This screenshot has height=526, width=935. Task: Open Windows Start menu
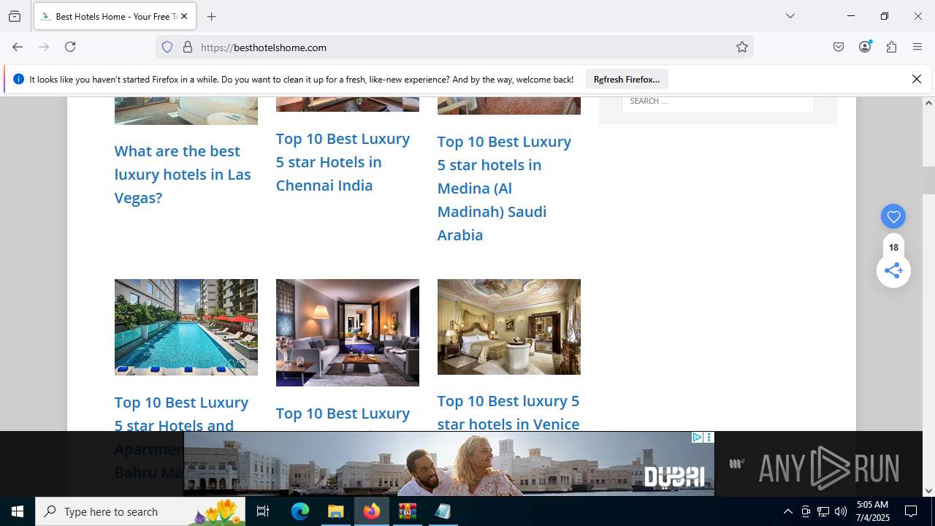18,511
